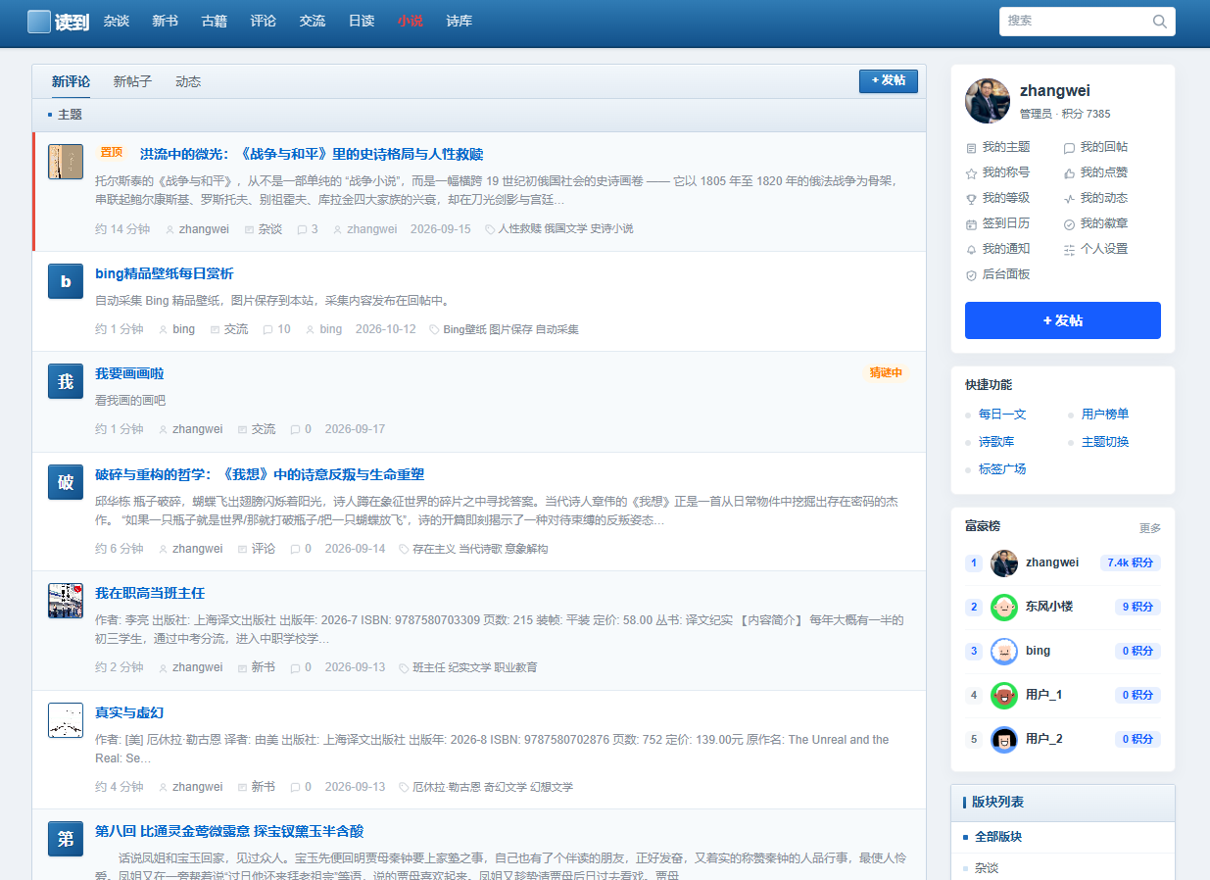Viewport: 1210px width, 880px height.
Task: Click the 7.4k 积分 badge for zhangwei
Action: click(x=1130, y=562)
